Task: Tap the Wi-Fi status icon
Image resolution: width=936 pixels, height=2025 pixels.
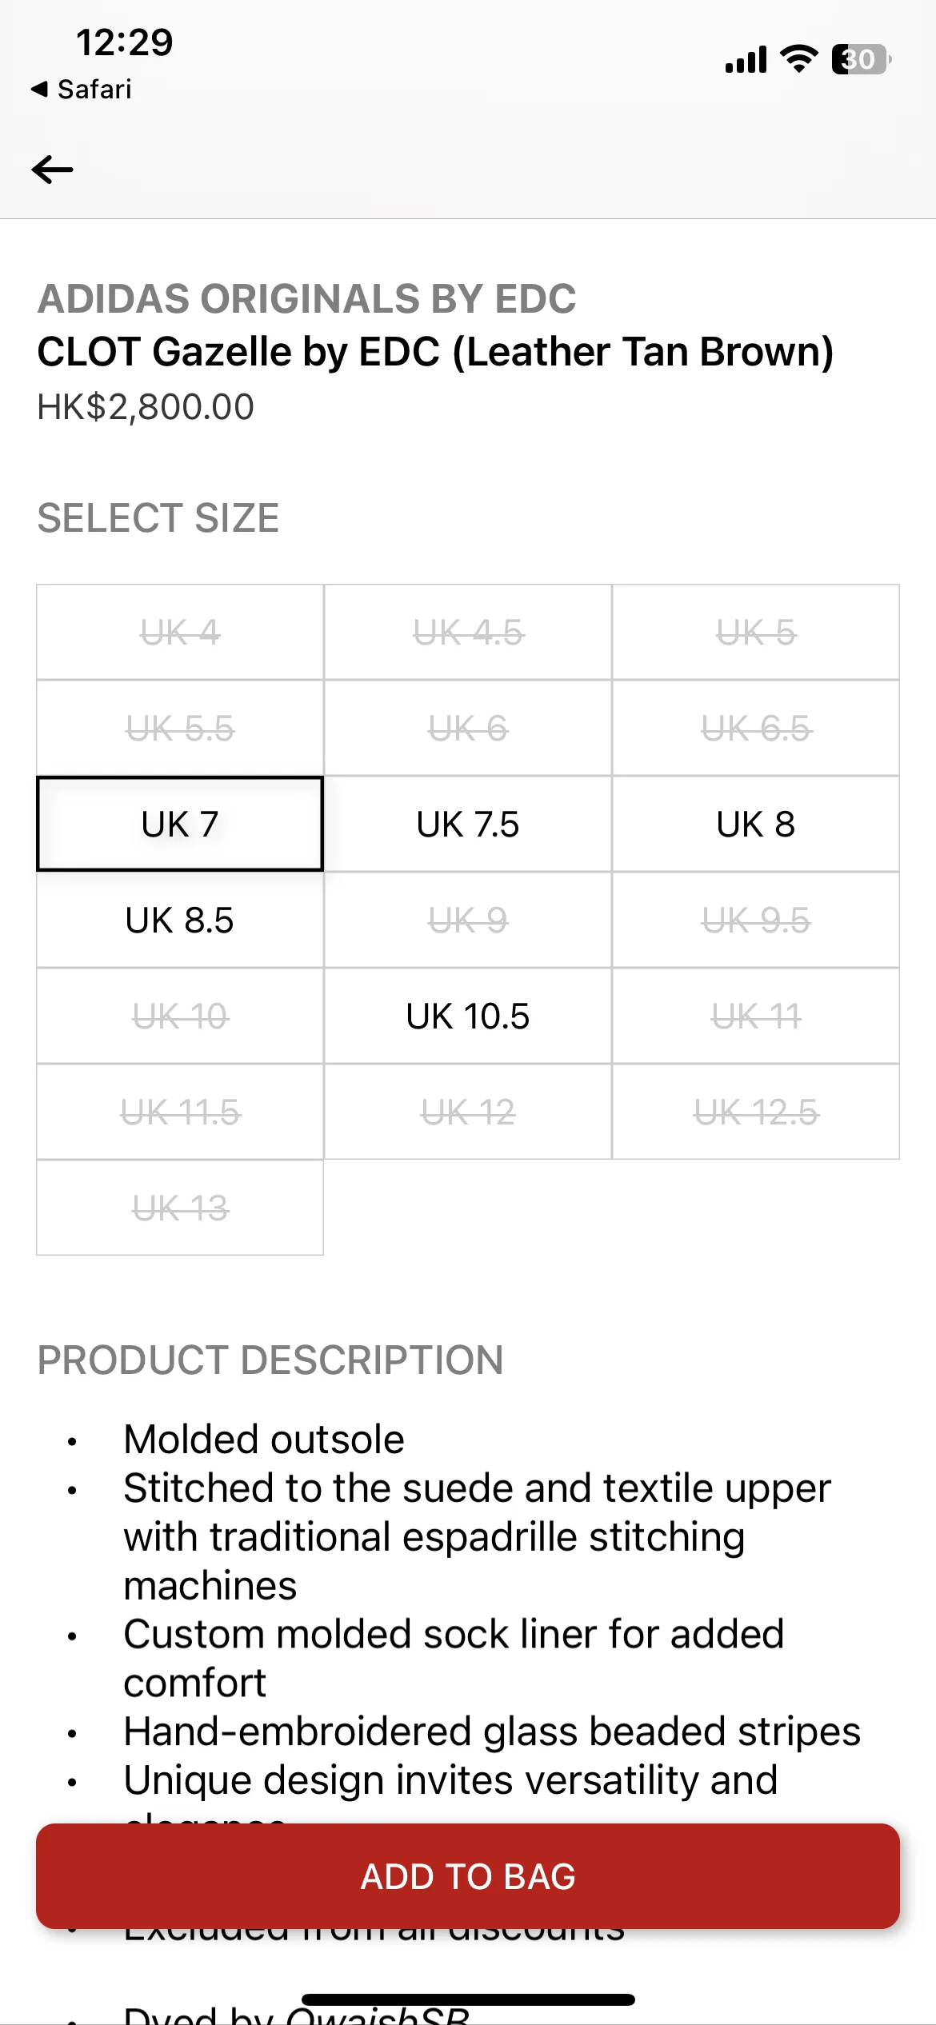Action: point(798,58)
